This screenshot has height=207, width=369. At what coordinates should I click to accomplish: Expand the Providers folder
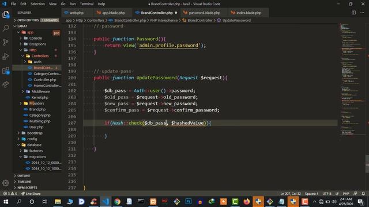click(x=37, y=103)
